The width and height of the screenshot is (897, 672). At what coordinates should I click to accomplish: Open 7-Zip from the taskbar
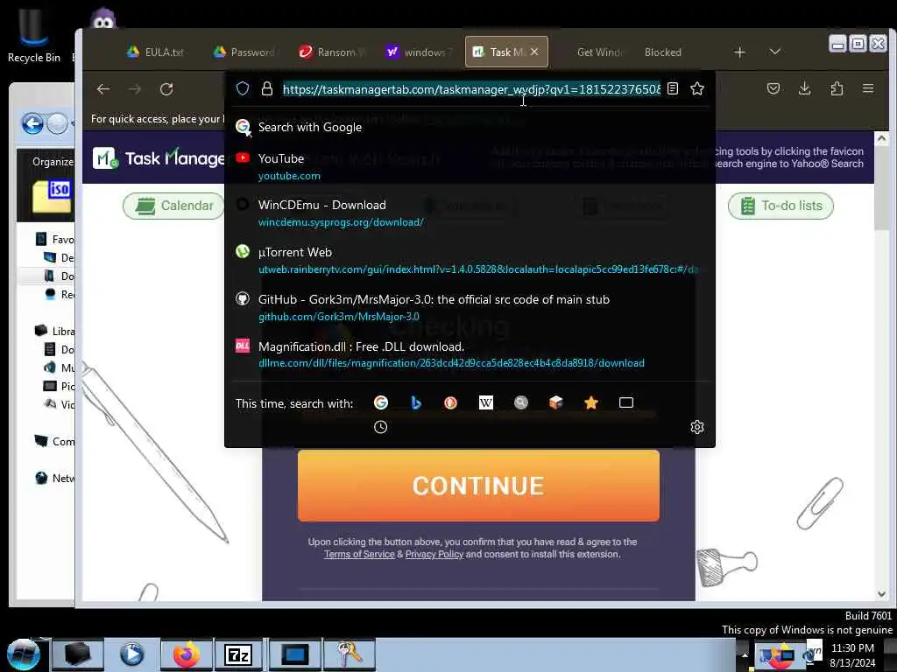click(239, 654)
